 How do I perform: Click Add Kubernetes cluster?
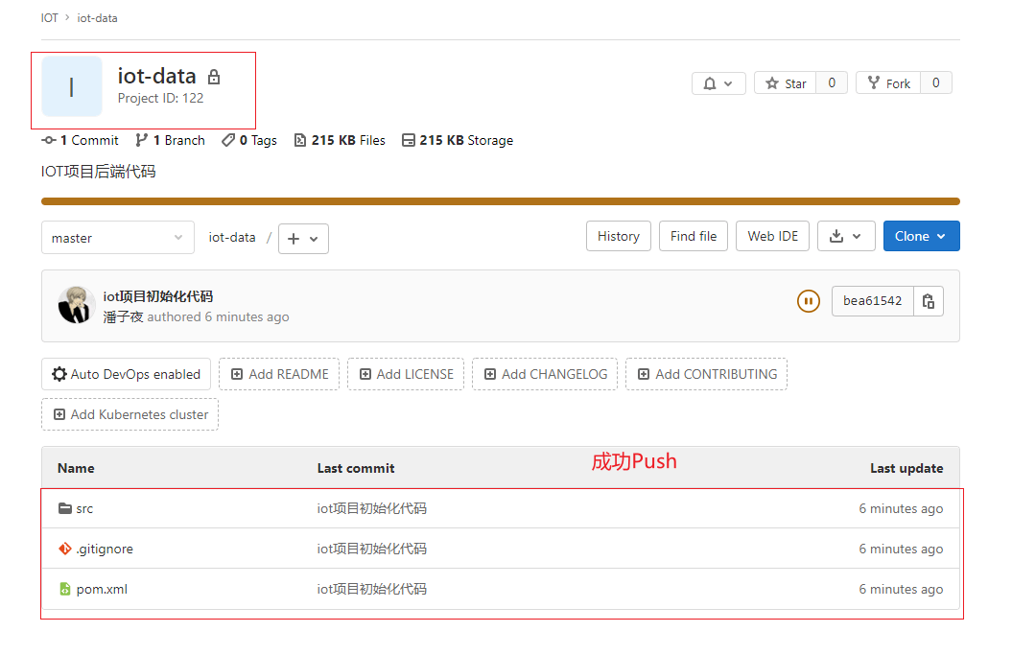click(130, 414)
